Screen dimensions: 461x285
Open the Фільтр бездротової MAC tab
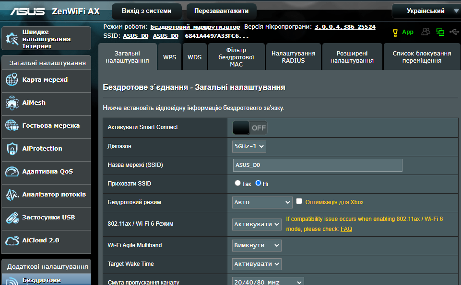[236, 57]
